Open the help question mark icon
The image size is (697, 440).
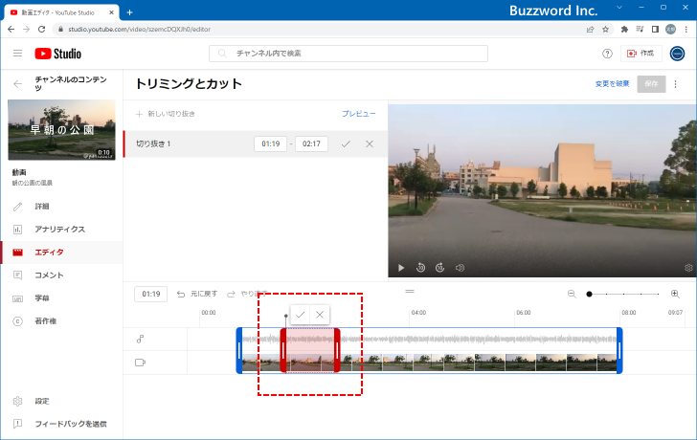point(607,54)
